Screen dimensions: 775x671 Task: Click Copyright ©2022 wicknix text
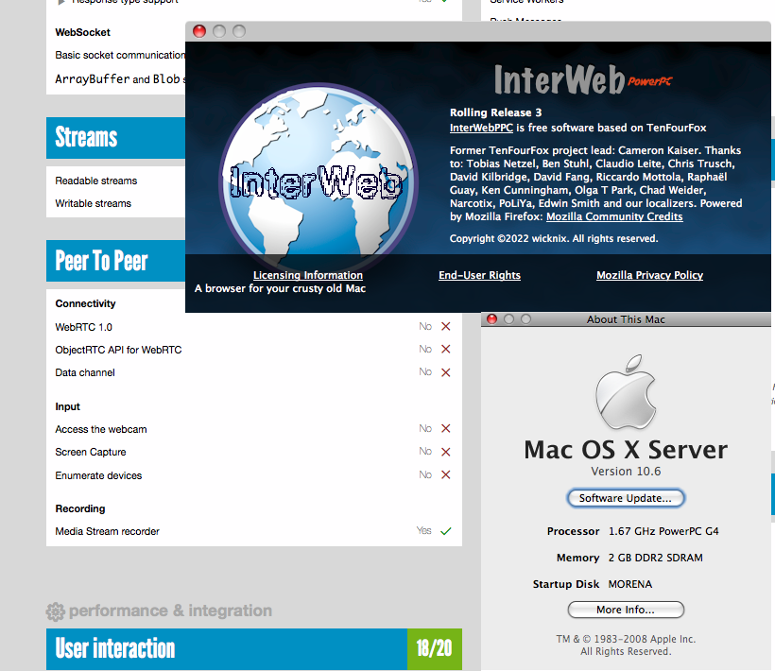point(554,238)
